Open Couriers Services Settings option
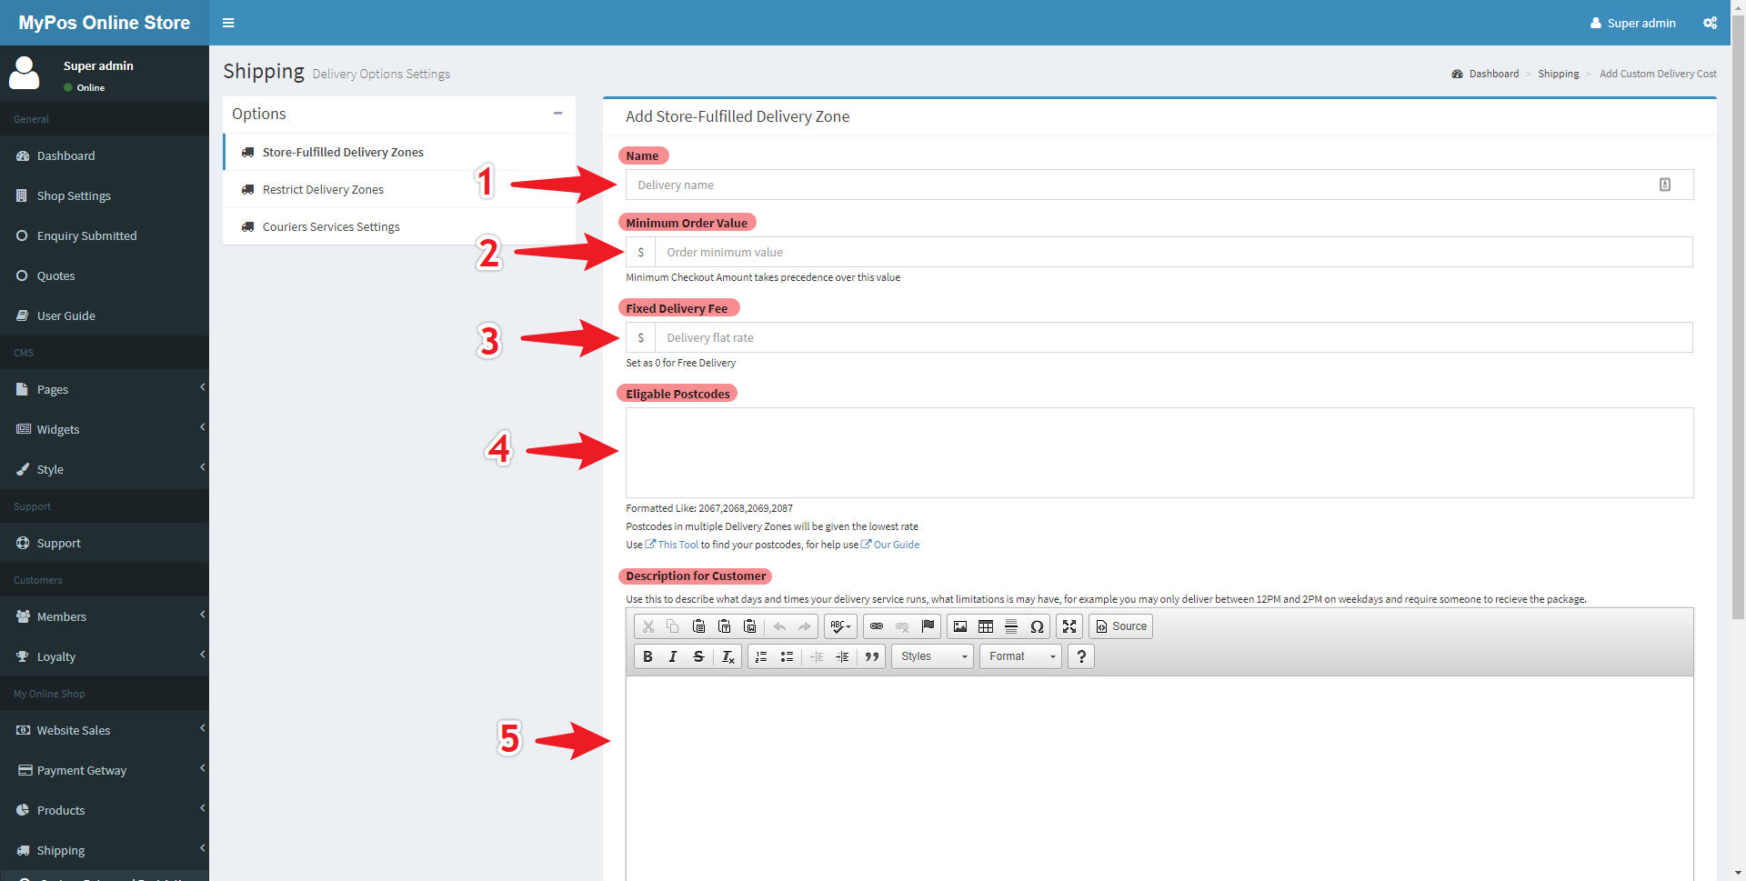The height and width of the screenshot is (881, 1746). pyautogui.click(x=331, y=226)
